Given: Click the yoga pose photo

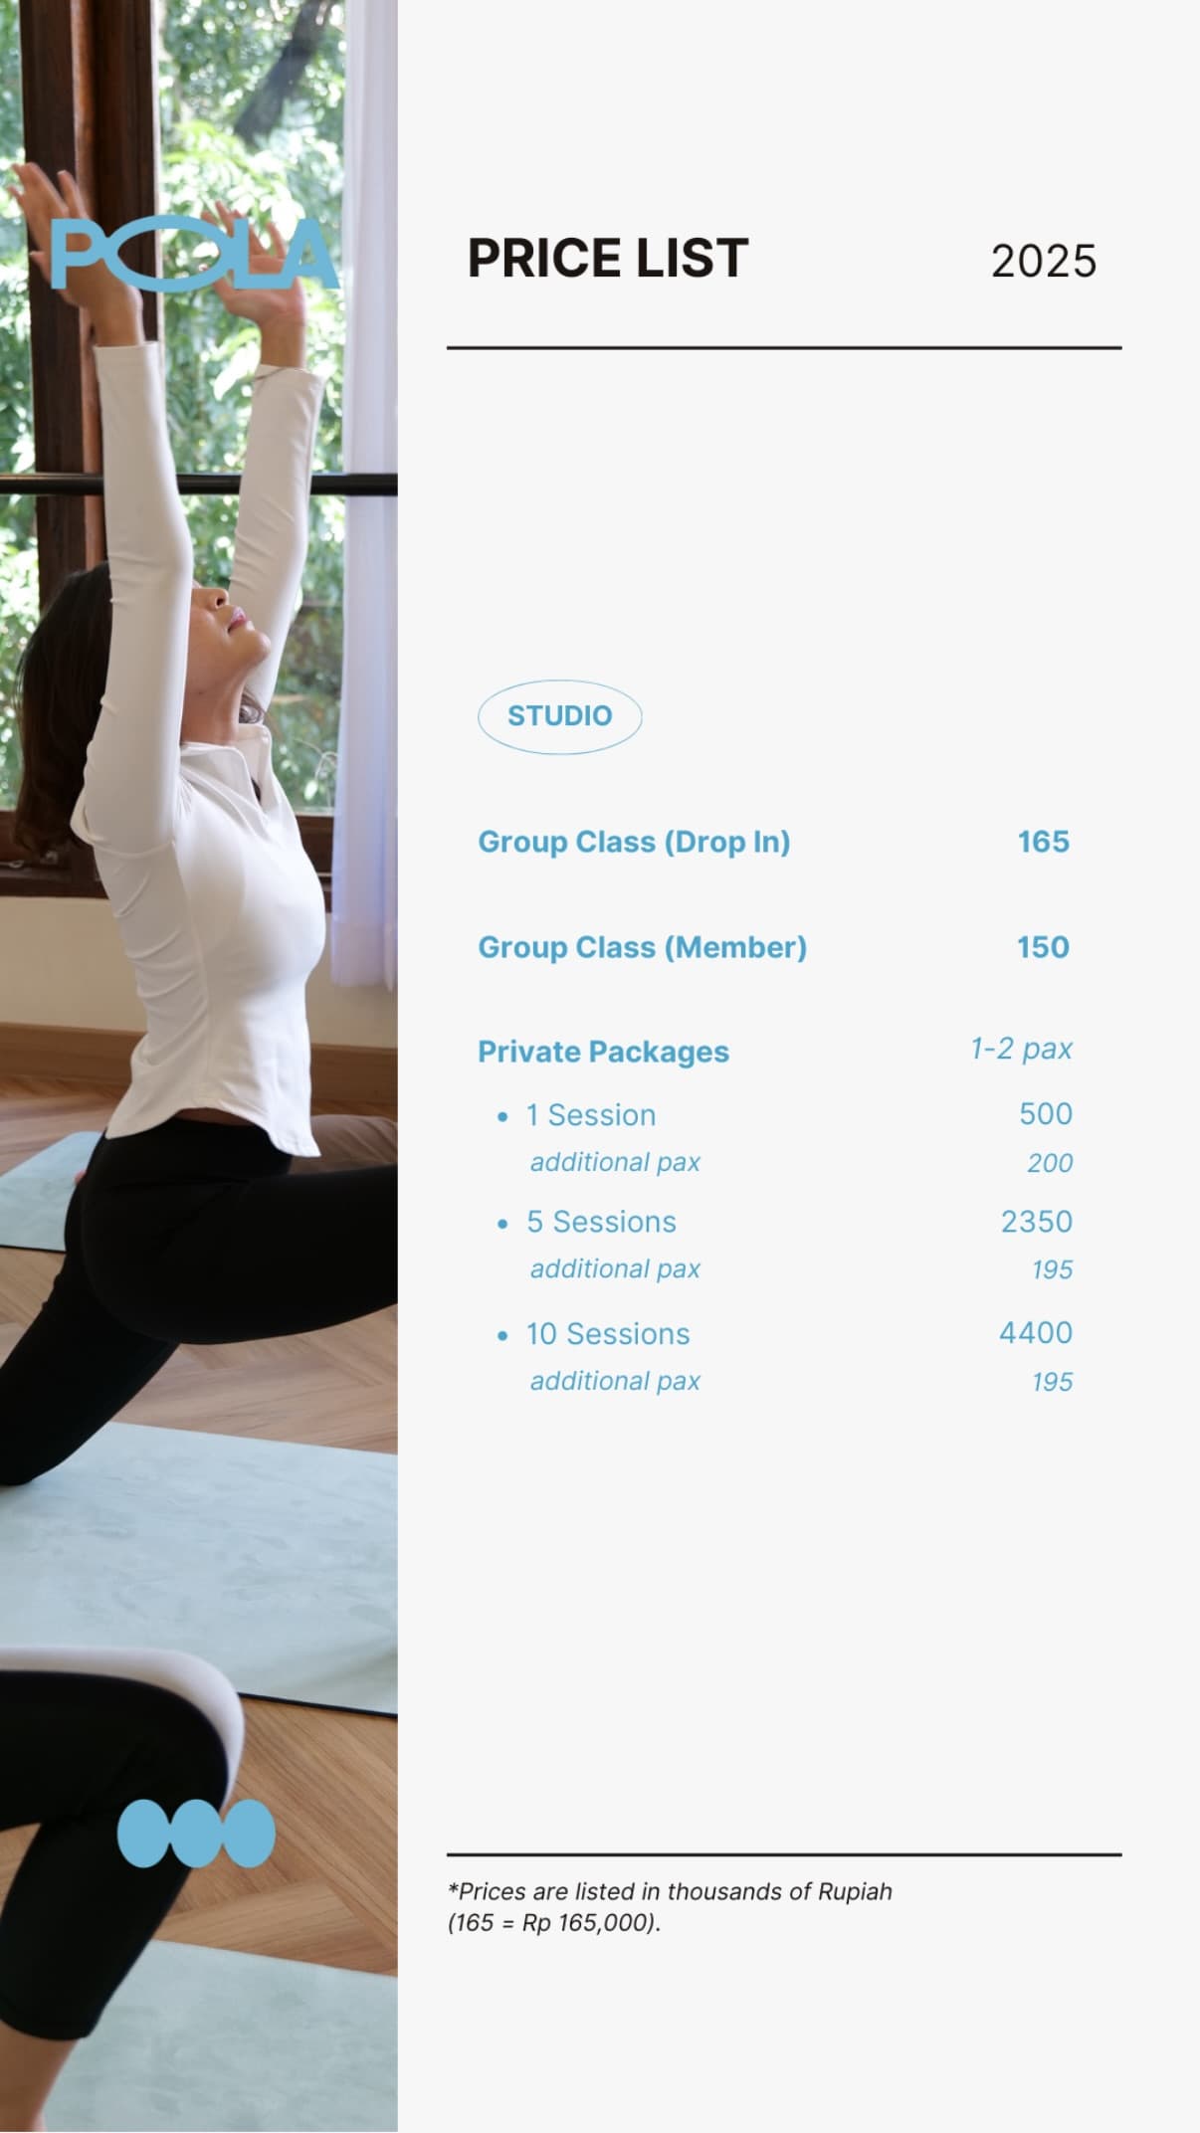Looking at the screenshot, I should (x=199, y=1066).
